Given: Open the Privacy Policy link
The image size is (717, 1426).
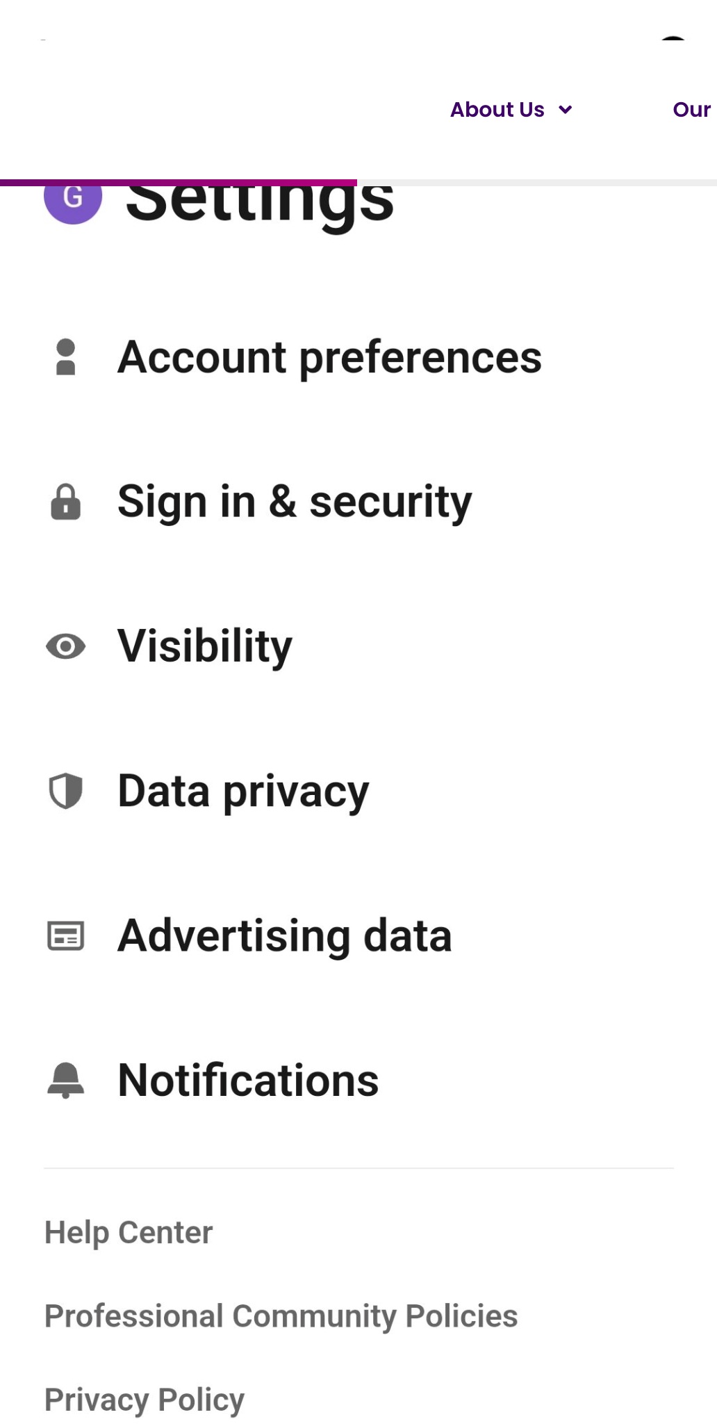Looking at the screenshot, I should point(145,1399).
